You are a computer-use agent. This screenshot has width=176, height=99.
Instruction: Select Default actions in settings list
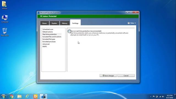coord(48,32)
